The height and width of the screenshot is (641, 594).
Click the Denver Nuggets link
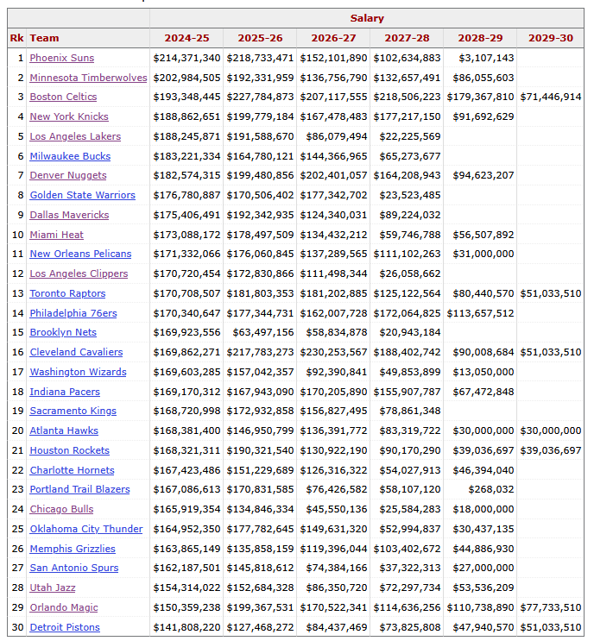point(68,175)
